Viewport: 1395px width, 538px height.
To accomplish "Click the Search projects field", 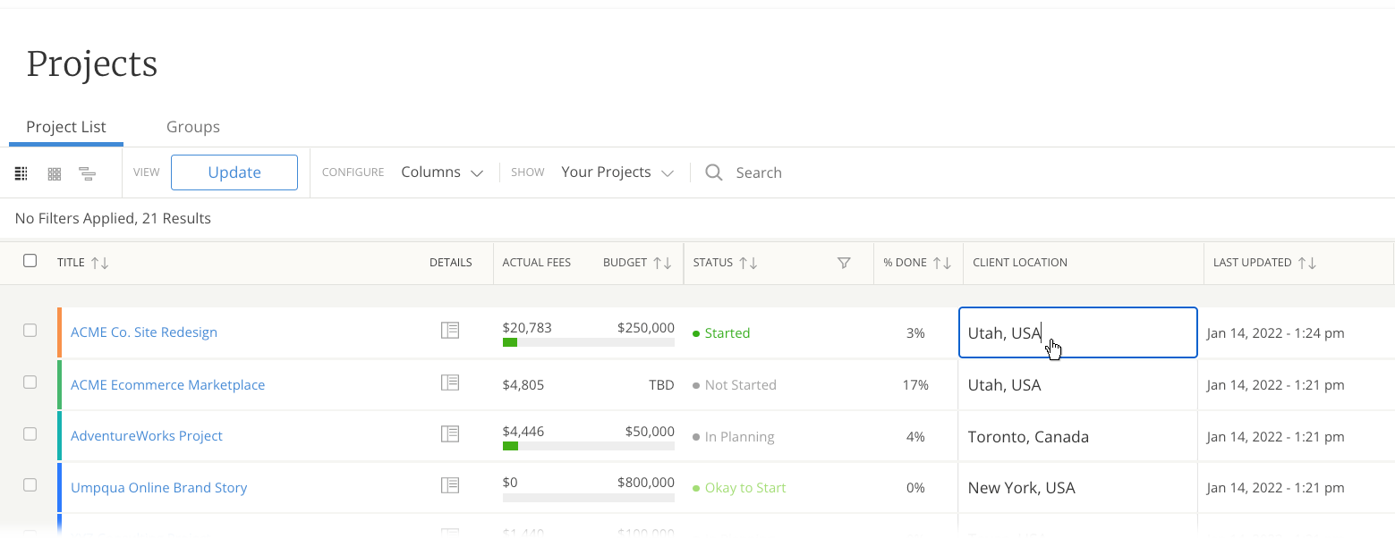I will coord(759,172).
